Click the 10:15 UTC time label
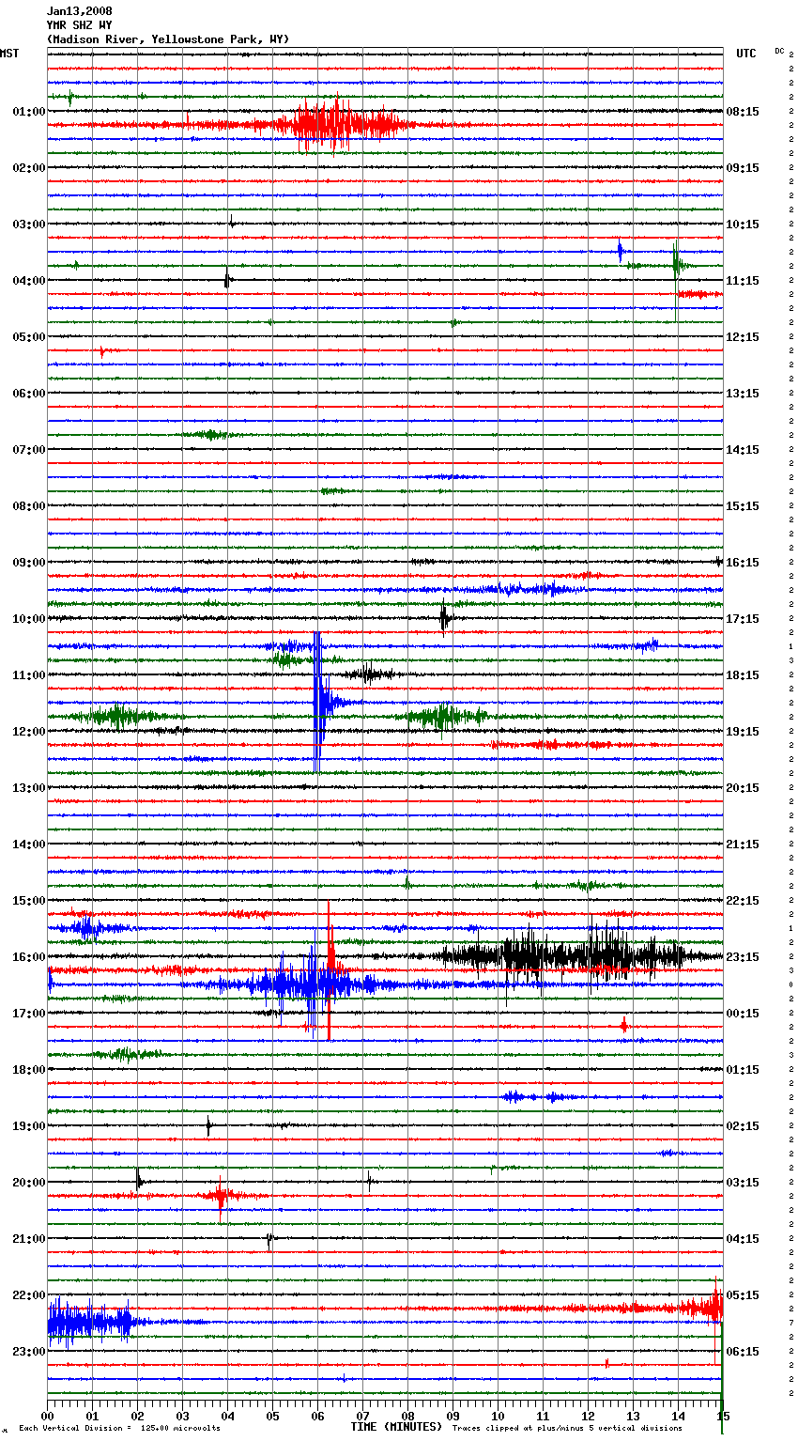 tap(743, 225)
